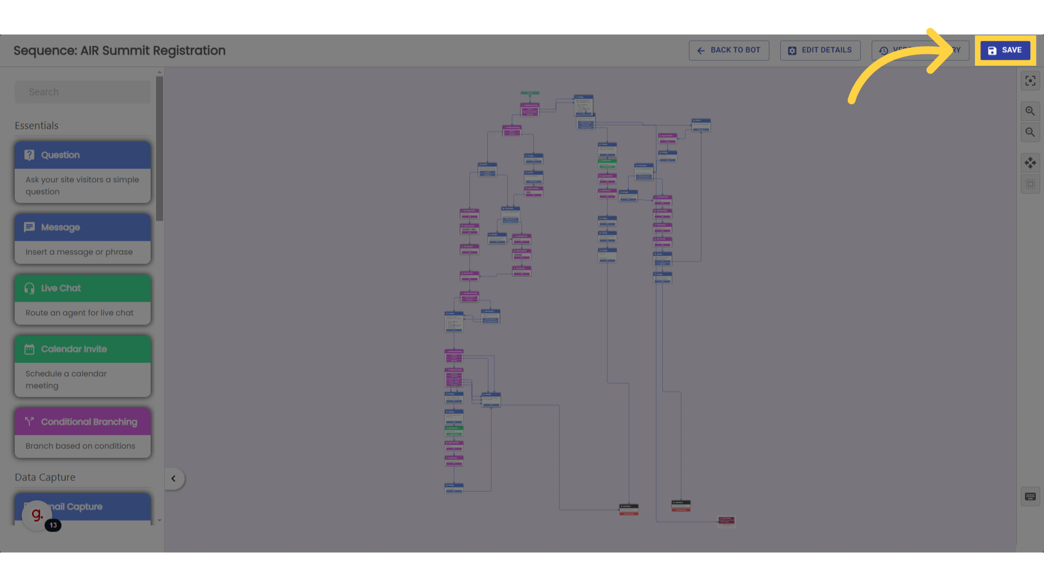Select the Essentials section header

click(36, 126)
